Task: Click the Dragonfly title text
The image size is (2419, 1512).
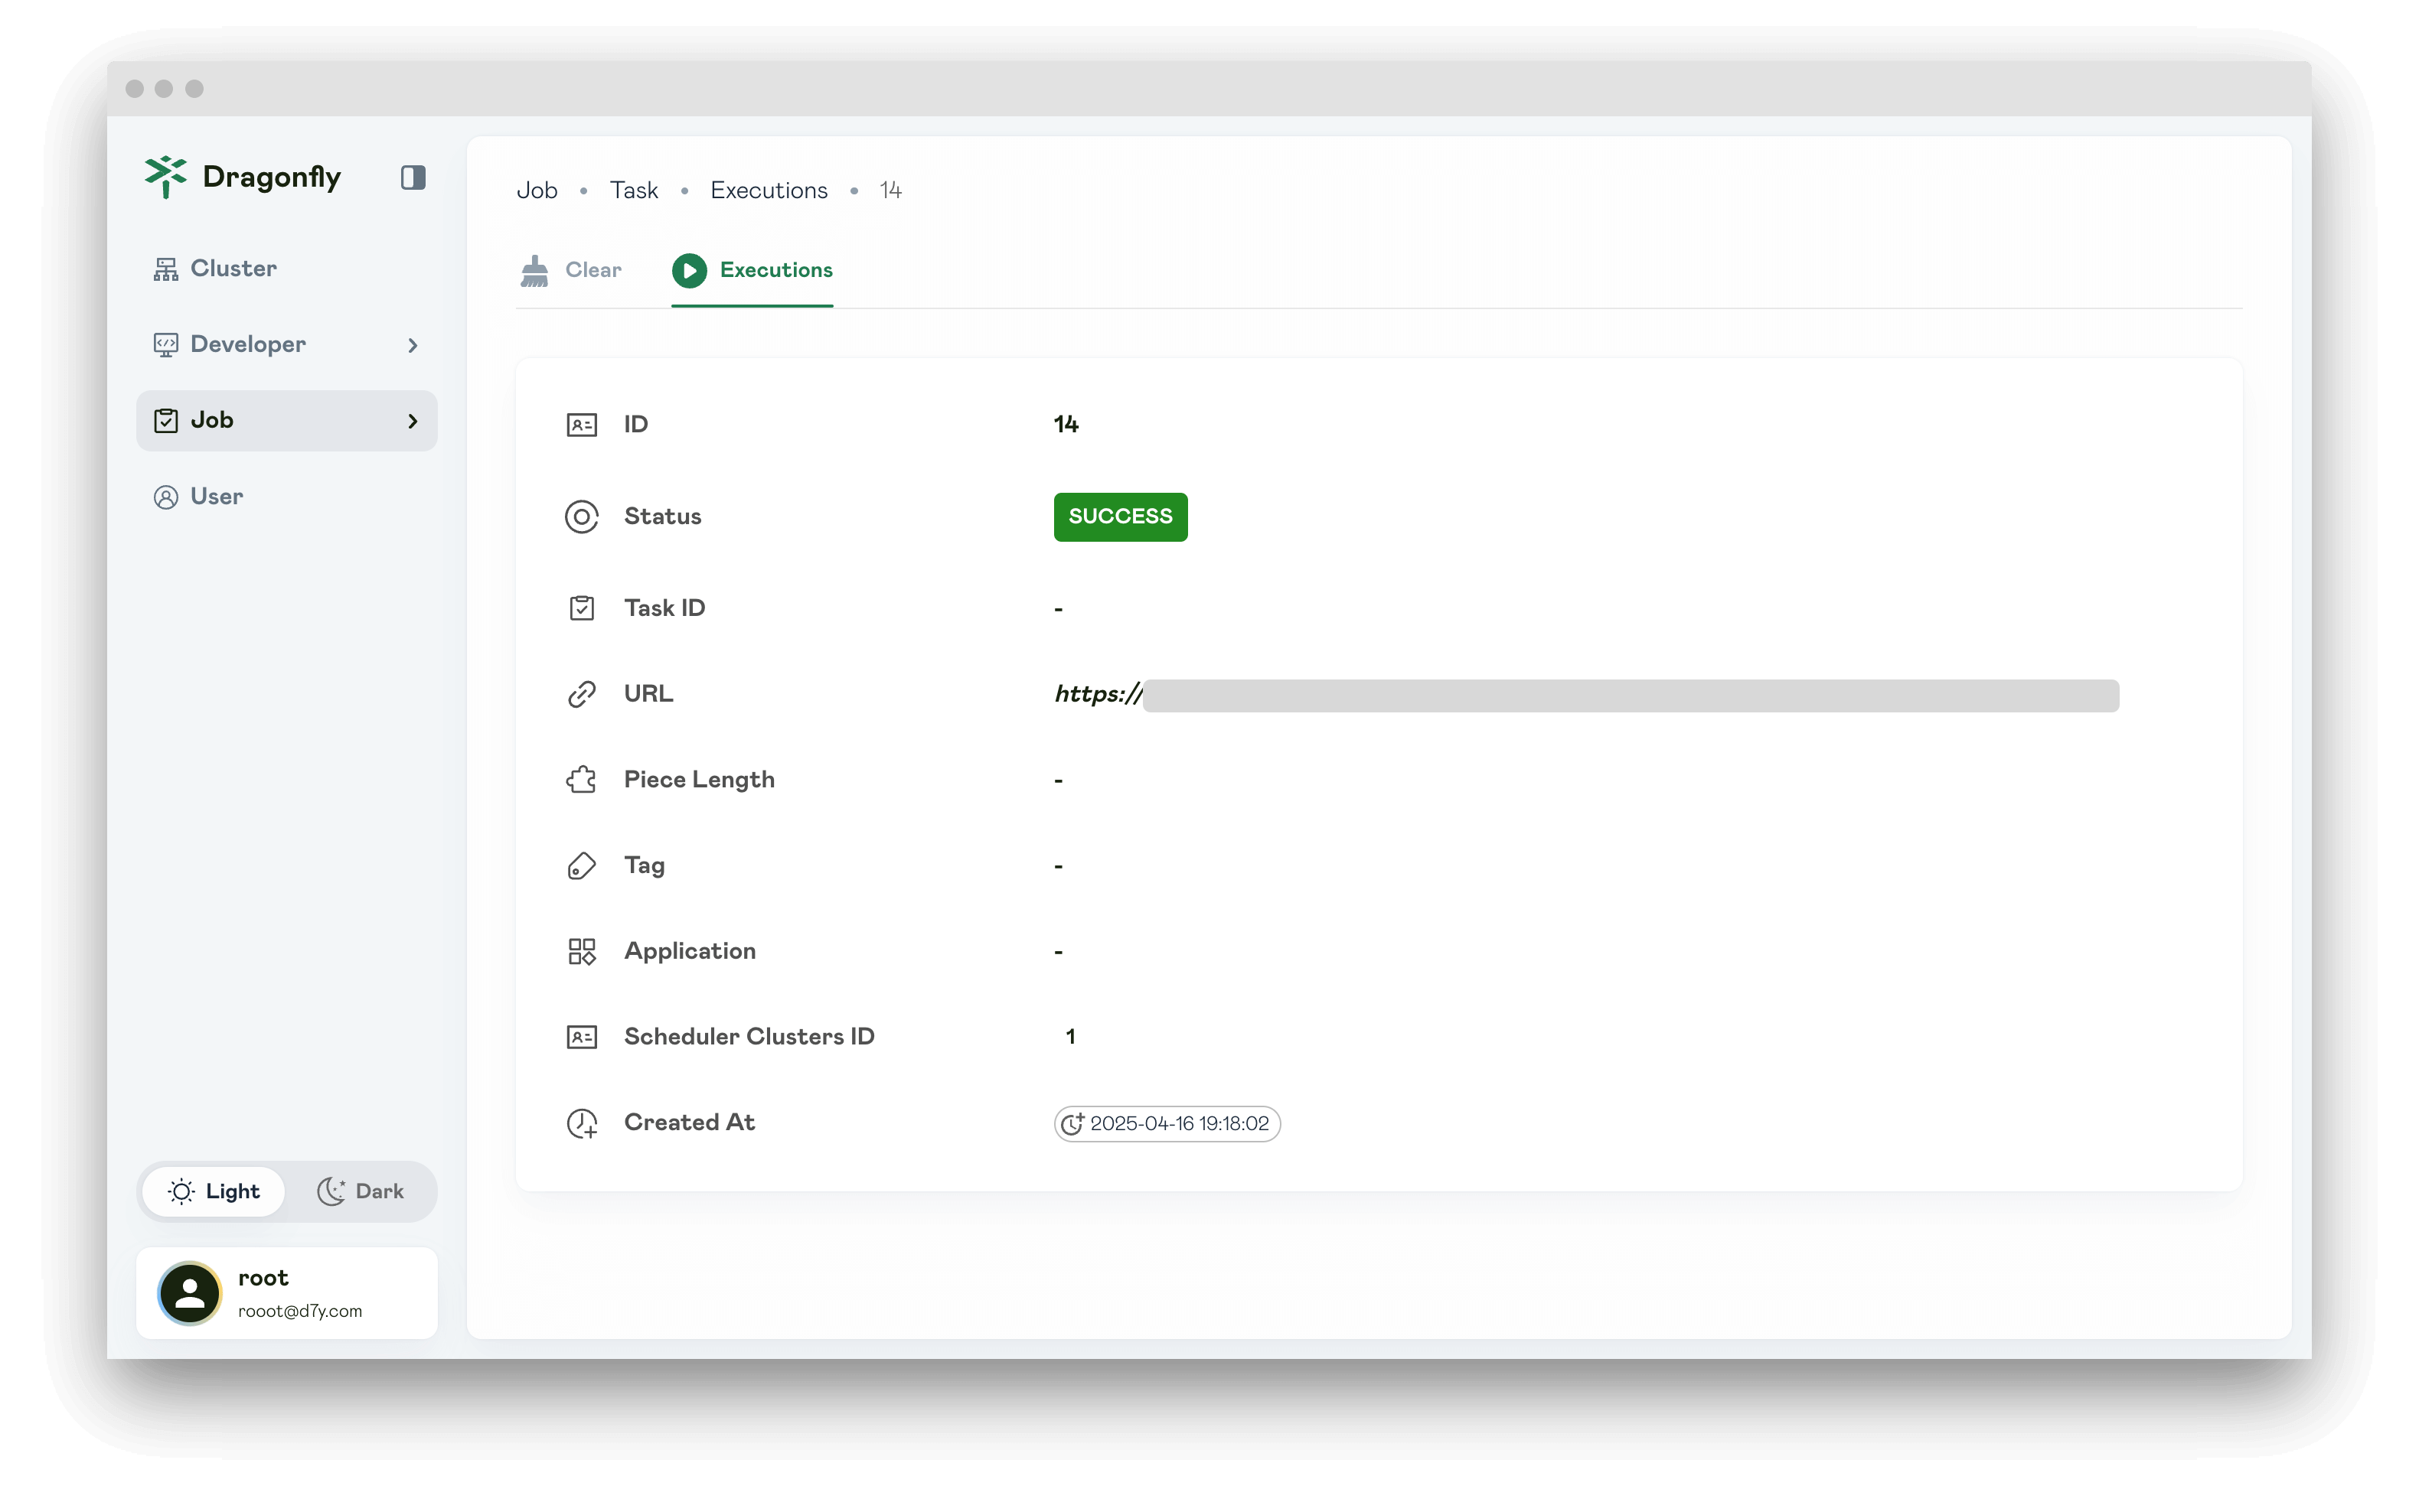Action: click(x=271, y=177)
